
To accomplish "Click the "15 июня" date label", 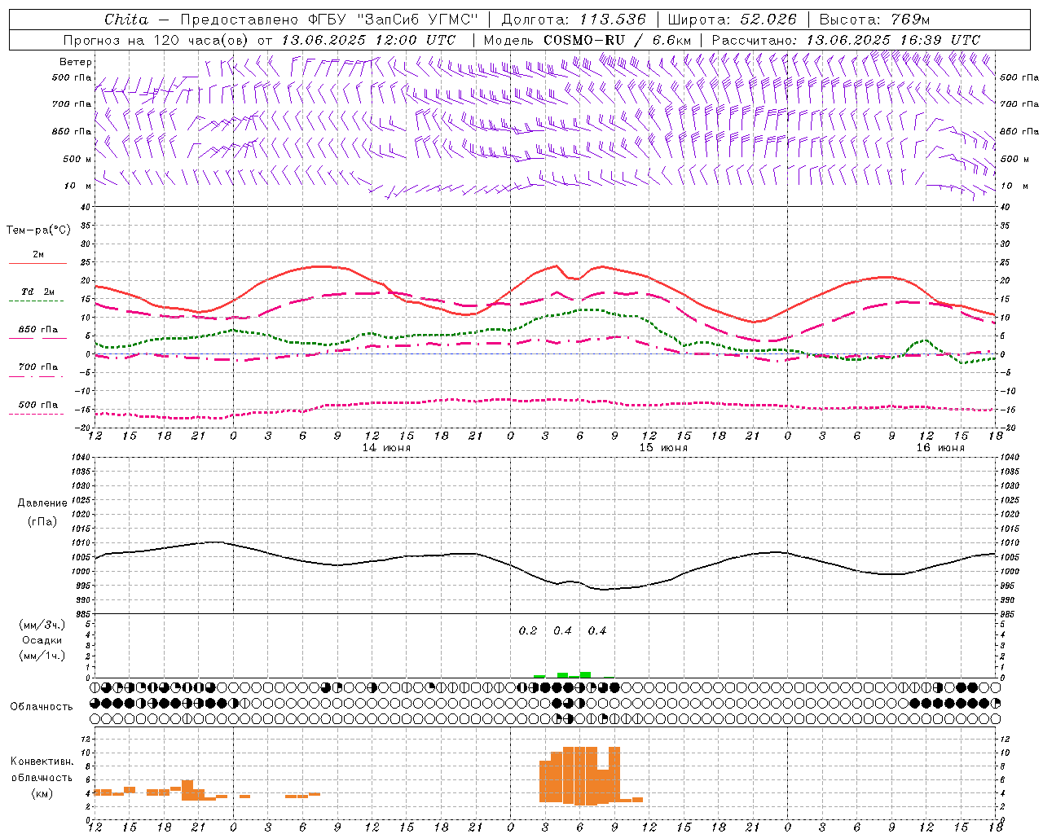I will (663, 448).
